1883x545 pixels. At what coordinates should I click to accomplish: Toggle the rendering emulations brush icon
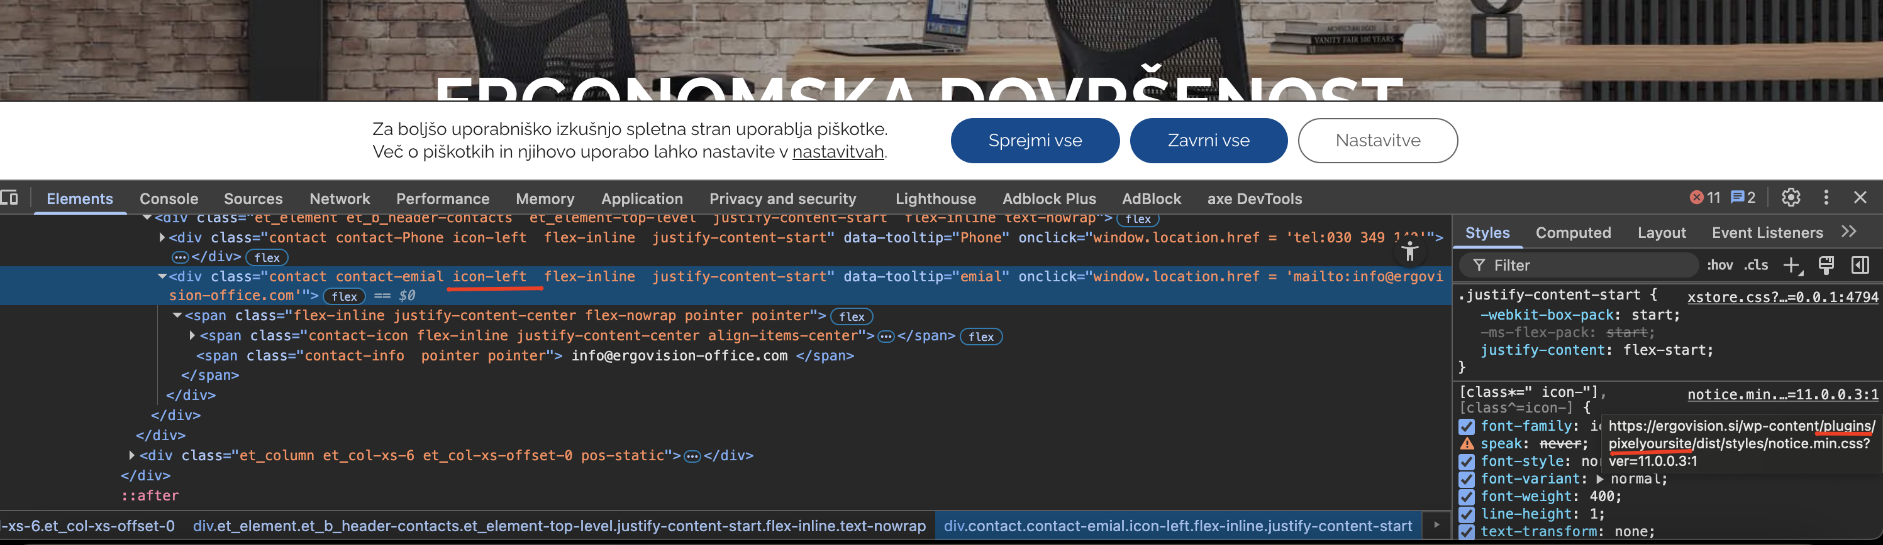click(1826, 266)
